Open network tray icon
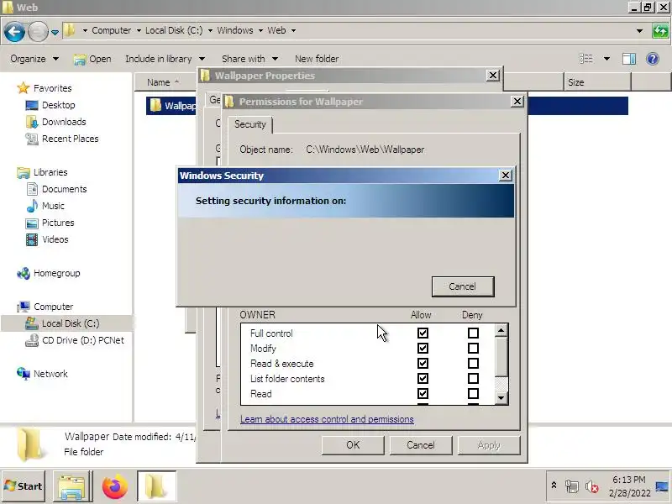This screenshot has width=672, height=504. [x=572, y=486]
